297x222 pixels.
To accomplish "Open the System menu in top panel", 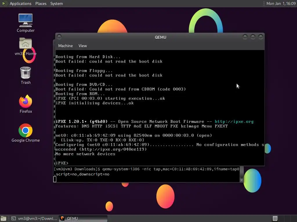I will [57, 3].
